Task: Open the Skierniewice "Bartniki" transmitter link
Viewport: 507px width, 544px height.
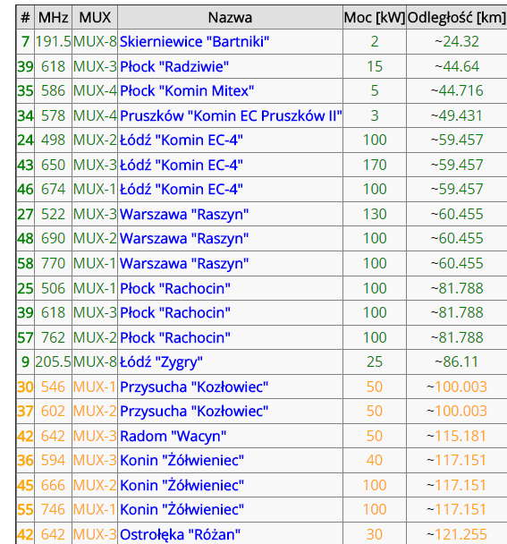Action: [x=195, y=42]
